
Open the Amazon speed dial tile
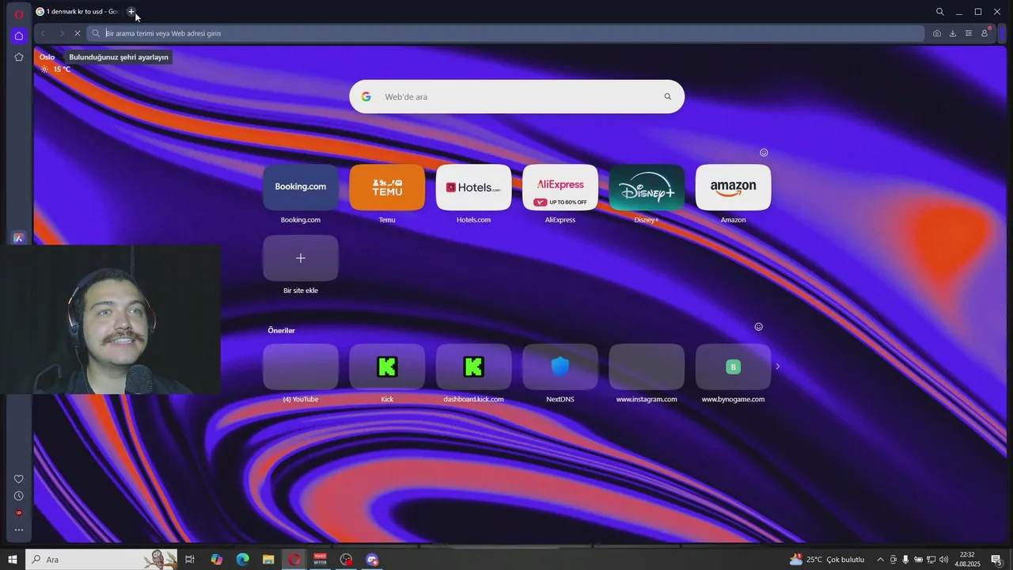tap(733, 188)
